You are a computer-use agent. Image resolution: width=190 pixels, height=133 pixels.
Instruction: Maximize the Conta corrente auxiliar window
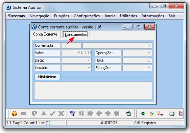tap(138, 27)
